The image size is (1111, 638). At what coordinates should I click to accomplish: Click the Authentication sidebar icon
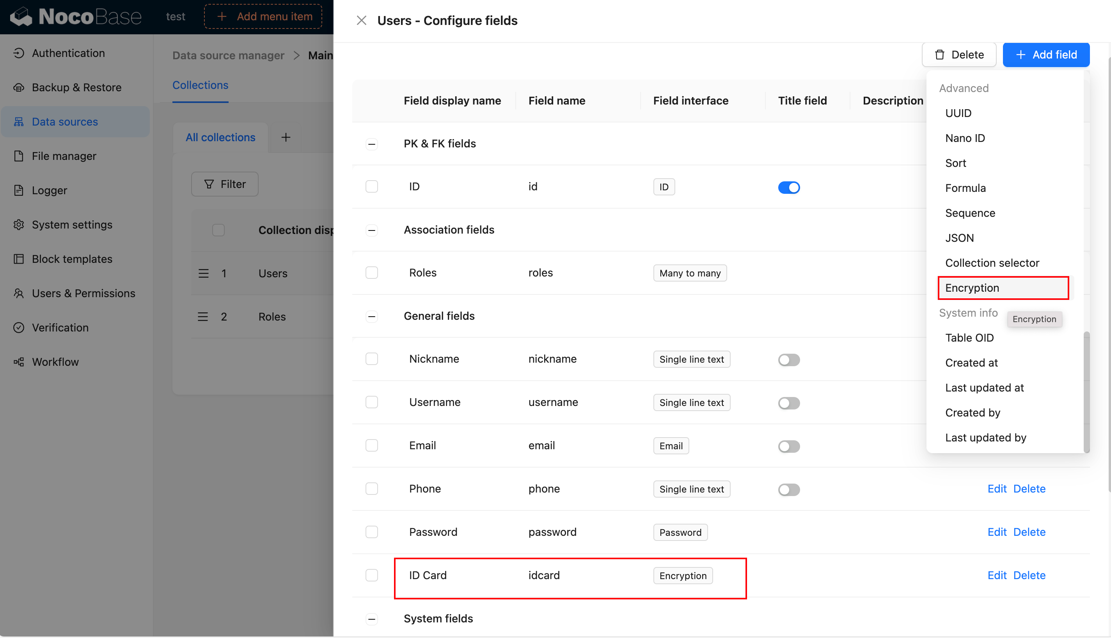[18, 53]
